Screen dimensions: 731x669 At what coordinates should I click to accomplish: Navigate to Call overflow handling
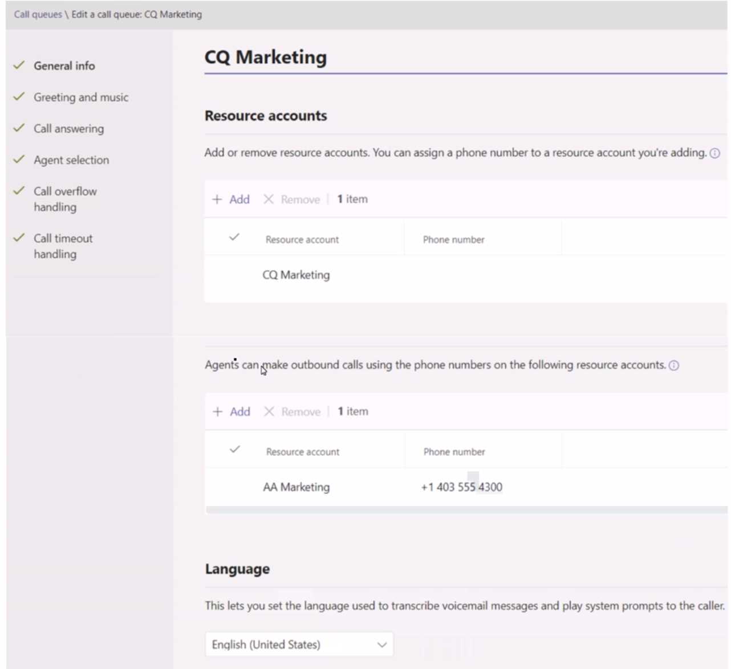pos(64,199)
